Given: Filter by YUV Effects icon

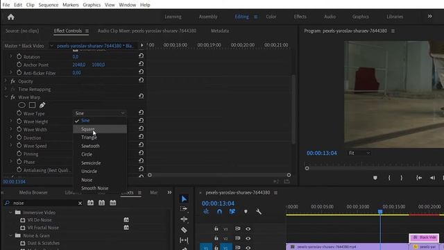Looking at the screenshot, I should [x=112, y=203].
